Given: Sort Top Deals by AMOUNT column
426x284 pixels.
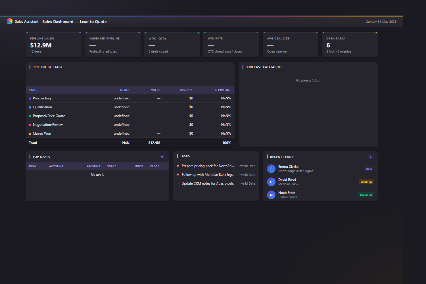Looking at the screenshot, I should tap(93, 166).
